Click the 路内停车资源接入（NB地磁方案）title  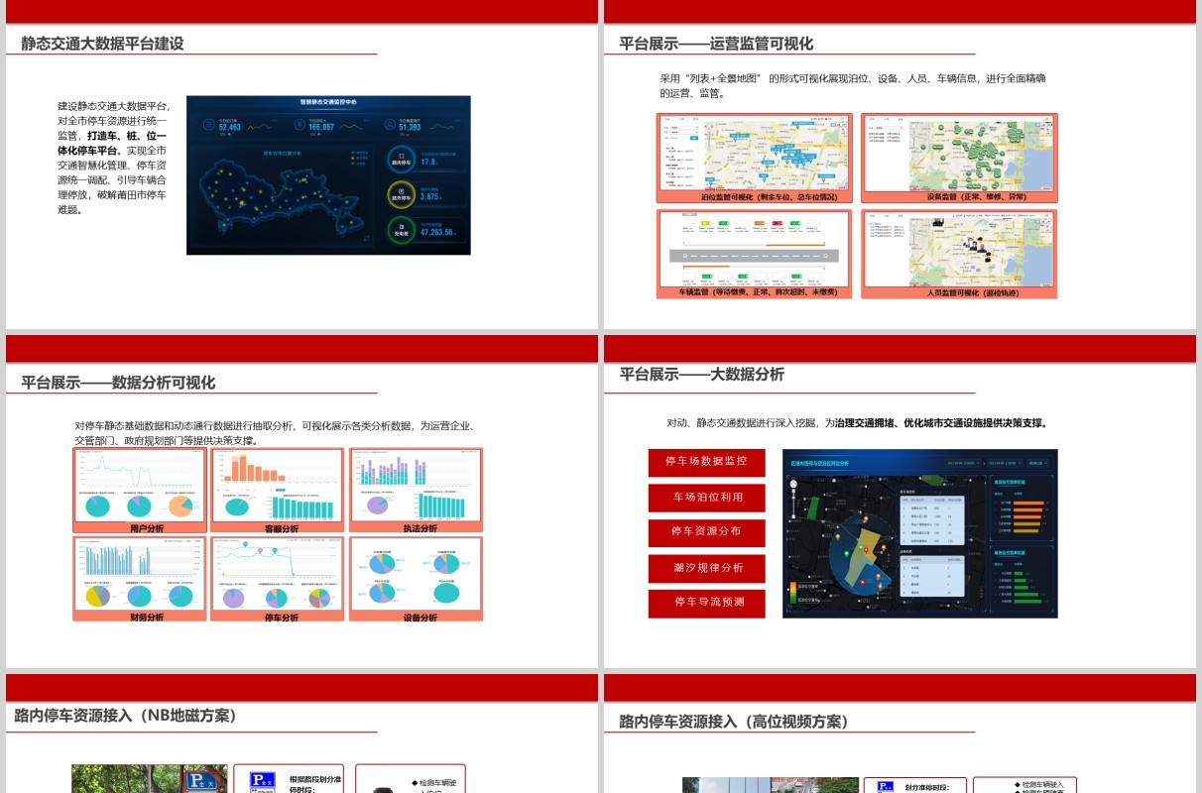click(126, 715)
